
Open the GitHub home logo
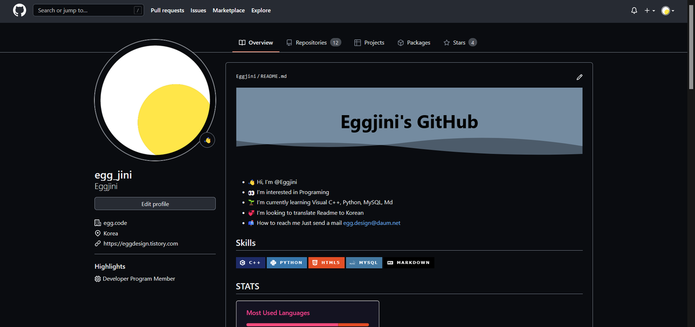(x=20, y=10)
